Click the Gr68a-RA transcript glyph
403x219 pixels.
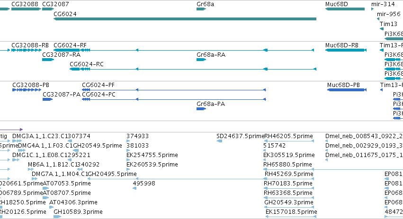click(x=201, y=60)
